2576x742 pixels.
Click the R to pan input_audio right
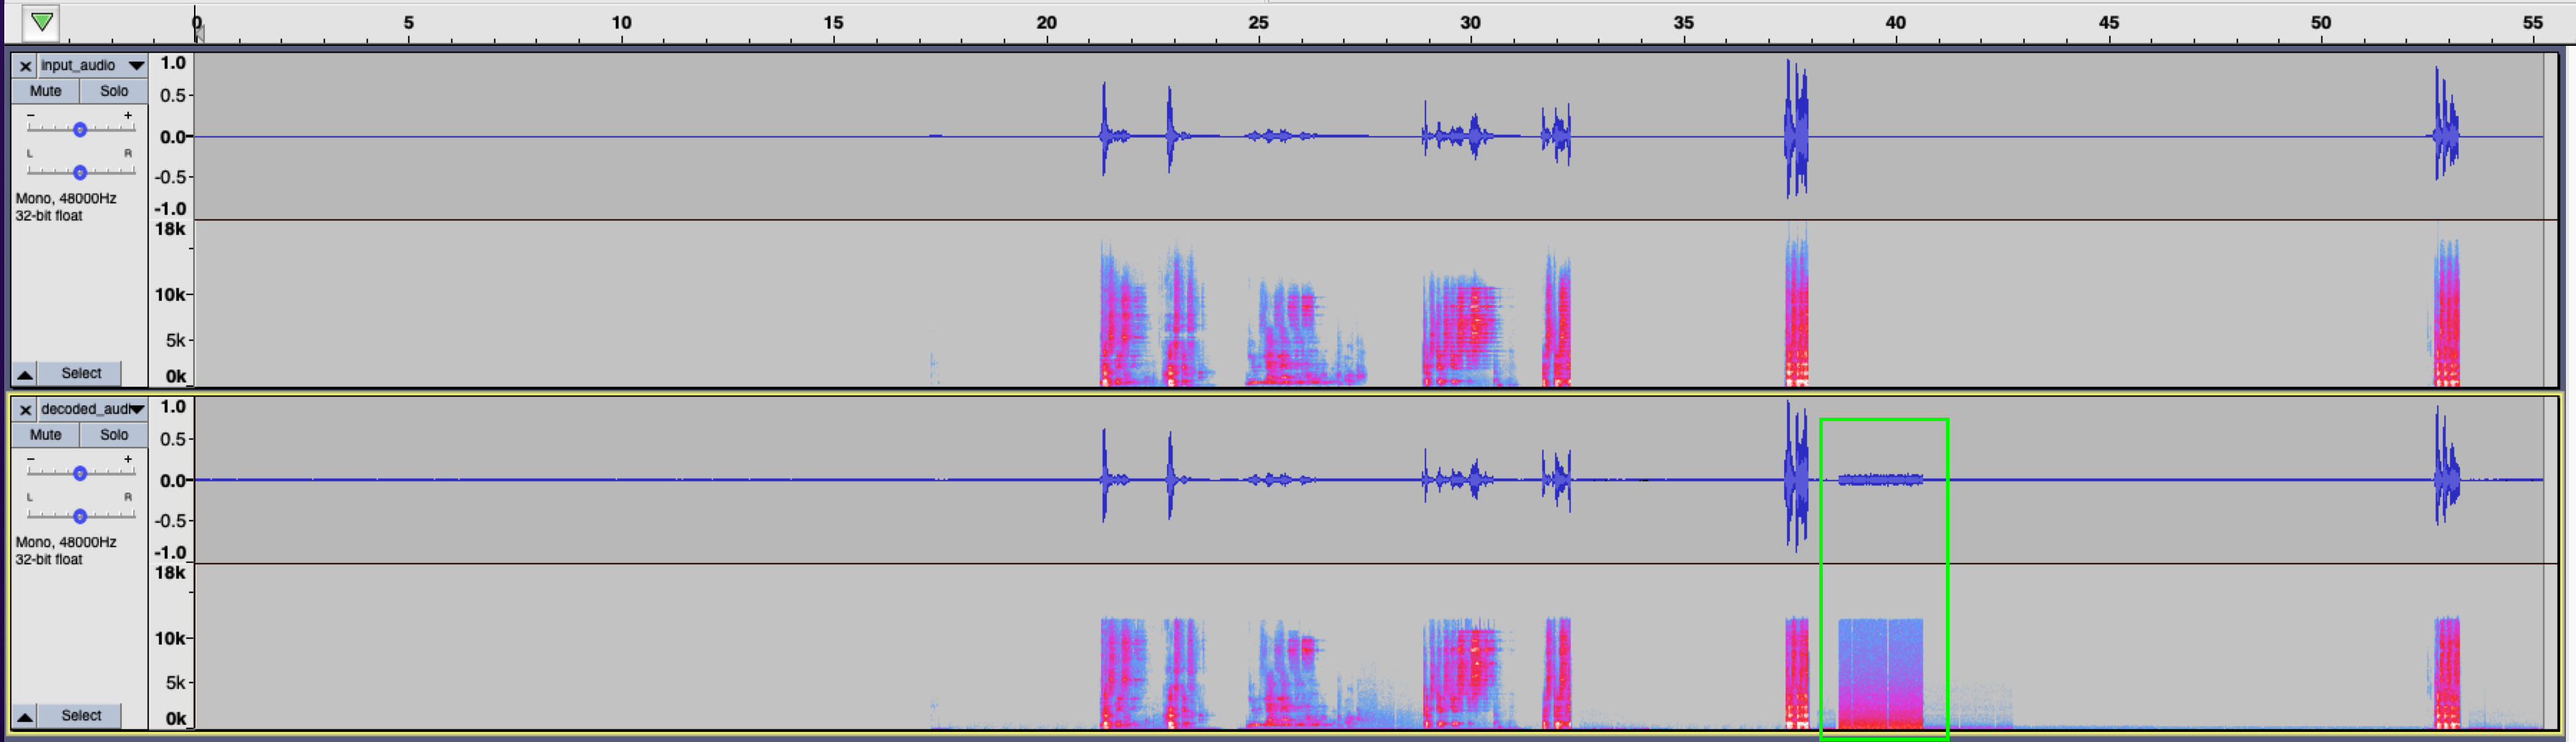coord(129,153)
